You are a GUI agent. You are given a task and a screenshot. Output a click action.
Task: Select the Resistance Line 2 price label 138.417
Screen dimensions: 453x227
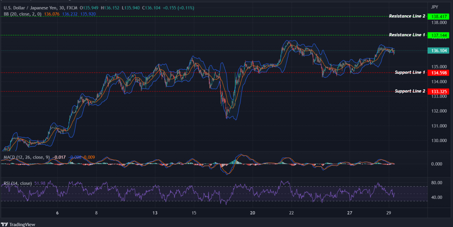point(439,16)
